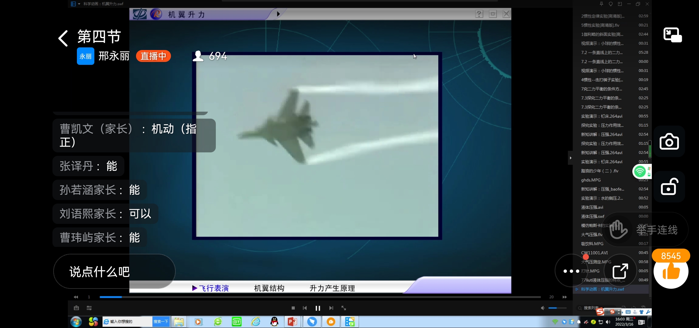Take a screenshot with the camera icon
Screen dimensions: 699x328
pyautogui.click(x=669, y=142)
